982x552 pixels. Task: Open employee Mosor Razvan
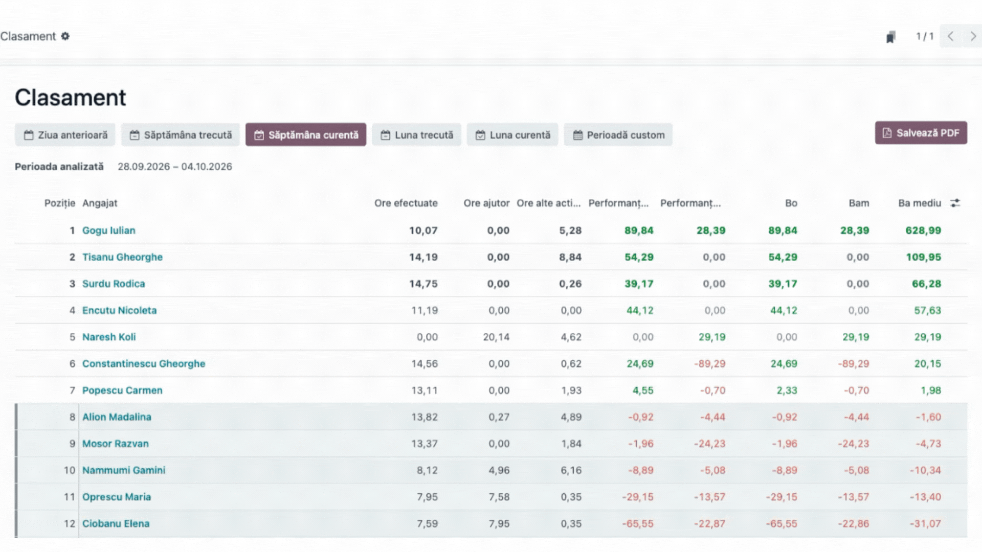[x=116, y=443]
